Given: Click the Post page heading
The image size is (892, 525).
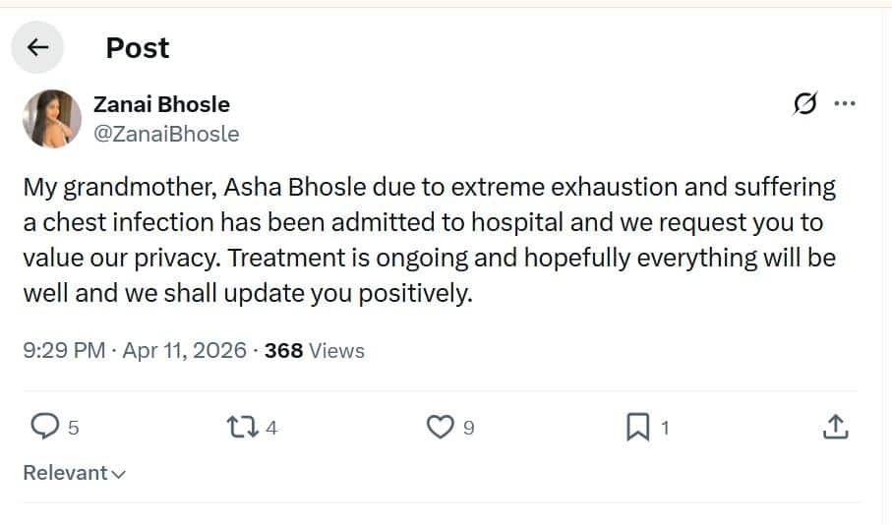Looking at the screenshot, I should [x=138, y=47].
